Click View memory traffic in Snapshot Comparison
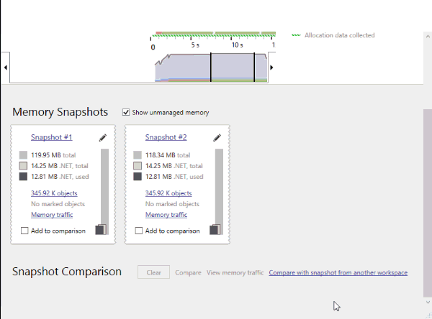Screen dimensions: 432x319 coord(235,273)
